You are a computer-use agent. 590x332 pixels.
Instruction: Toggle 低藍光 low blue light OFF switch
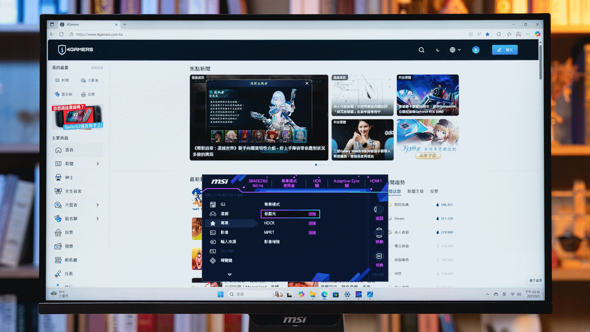[x=312, y=214]
